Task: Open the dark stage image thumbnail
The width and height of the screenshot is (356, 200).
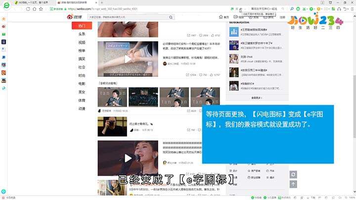Action: (x=143, y=97)
